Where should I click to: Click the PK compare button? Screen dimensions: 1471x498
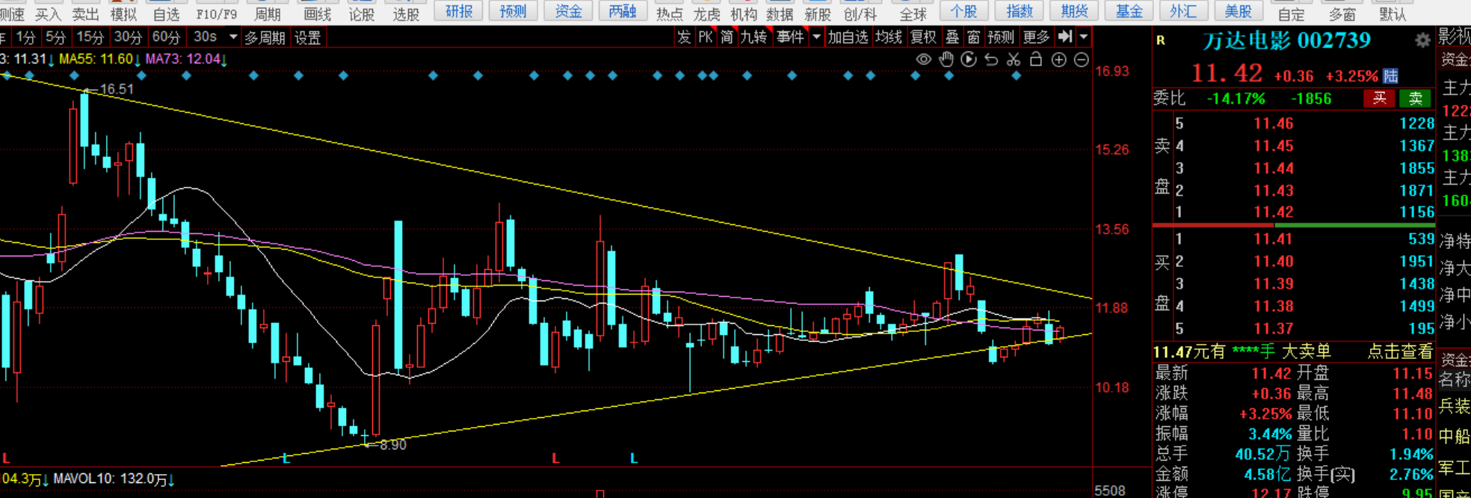706,37
